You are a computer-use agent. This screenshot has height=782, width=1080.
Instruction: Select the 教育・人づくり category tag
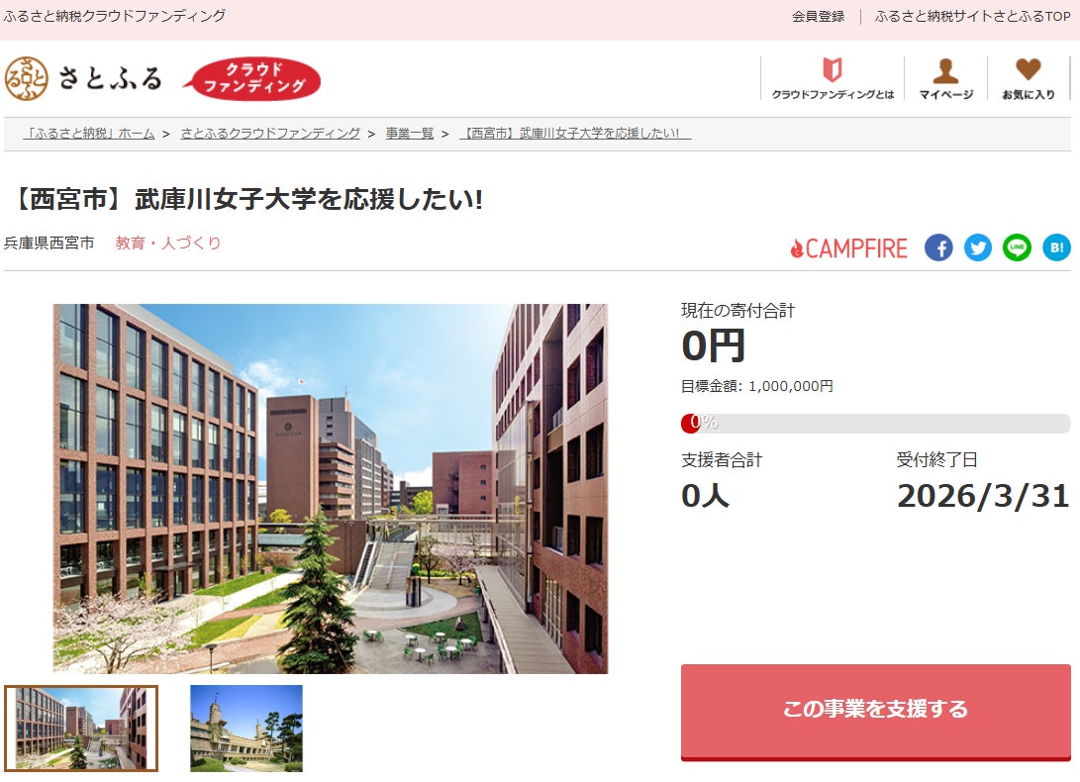pyautogui.click(x=168, y=243)
